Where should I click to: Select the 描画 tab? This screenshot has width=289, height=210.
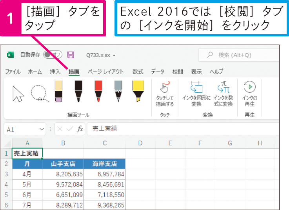point(74,72)
